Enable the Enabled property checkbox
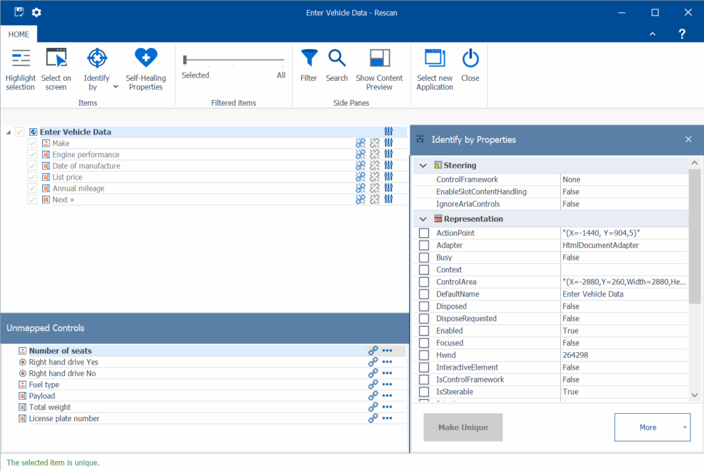The width and height of the screenshot is (704, 471). [424, 331]
